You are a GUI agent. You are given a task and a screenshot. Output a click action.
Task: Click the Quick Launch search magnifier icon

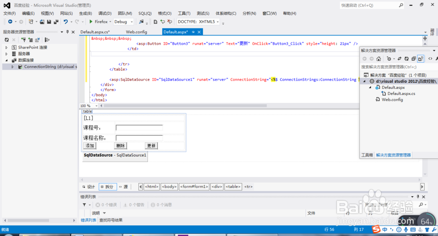[x=401, y=5]
